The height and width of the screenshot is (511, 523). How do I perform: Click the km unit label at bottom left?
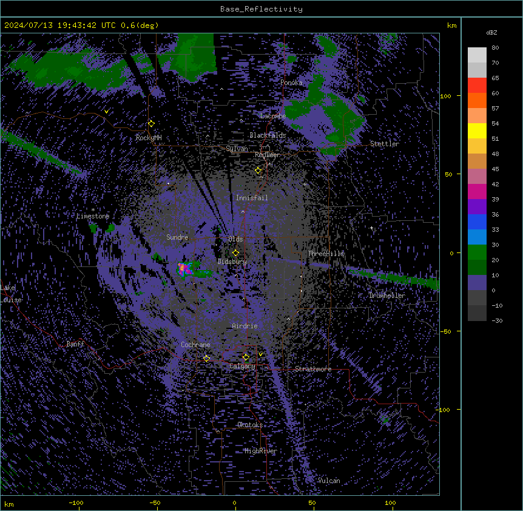coord(9,504)
